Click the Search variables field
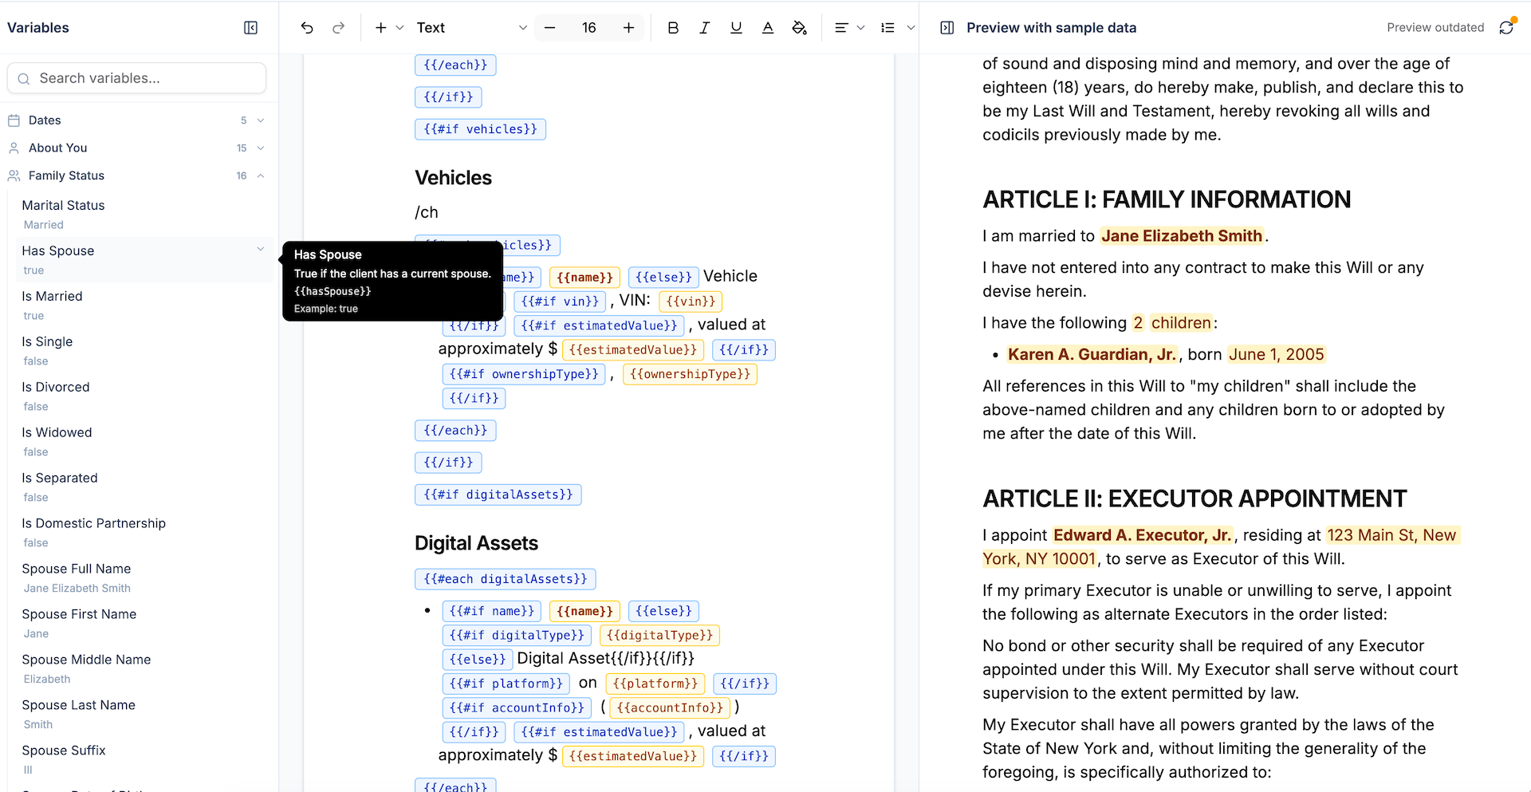 coord(136,77)
